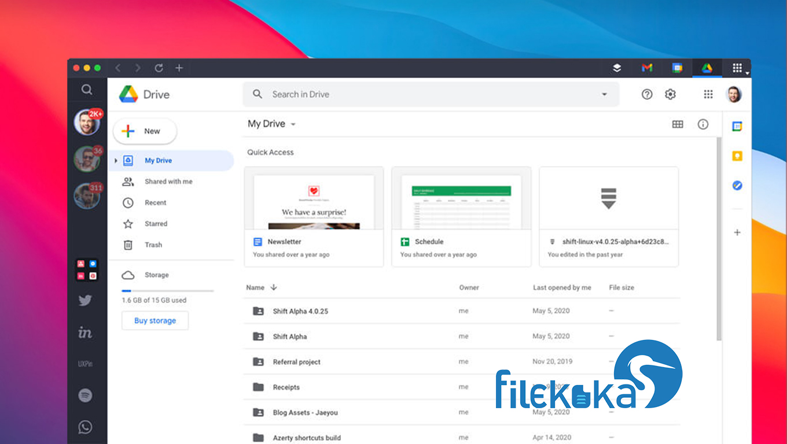Select My Drive in the sidebar
The image size is (787, 444).
(171, 161)
